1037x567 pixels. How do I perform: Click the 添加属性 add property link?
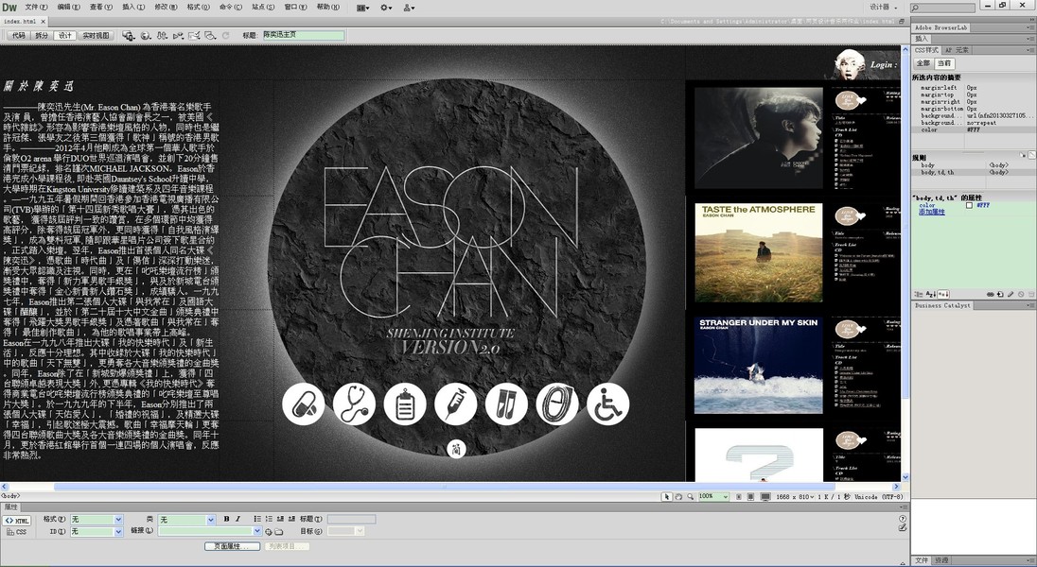pos(932,212)
